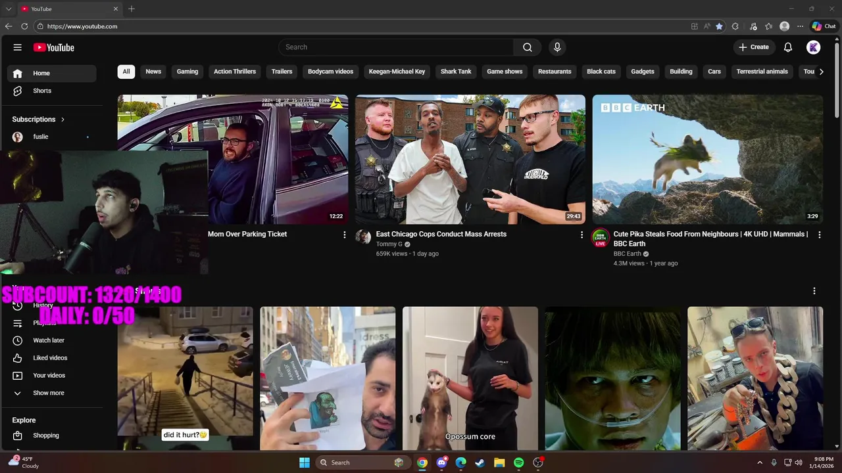Click the browser address bar URL
842x473 pixels.
click(x=82, y=26)
